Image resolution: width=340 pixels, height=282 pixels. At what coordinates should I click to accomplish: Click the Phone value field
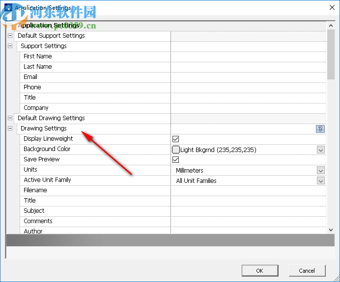point(249,88)
